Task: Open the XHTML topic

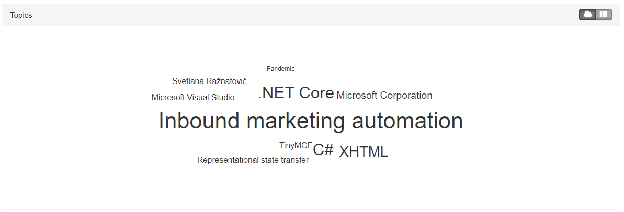Action: (364, 151)
